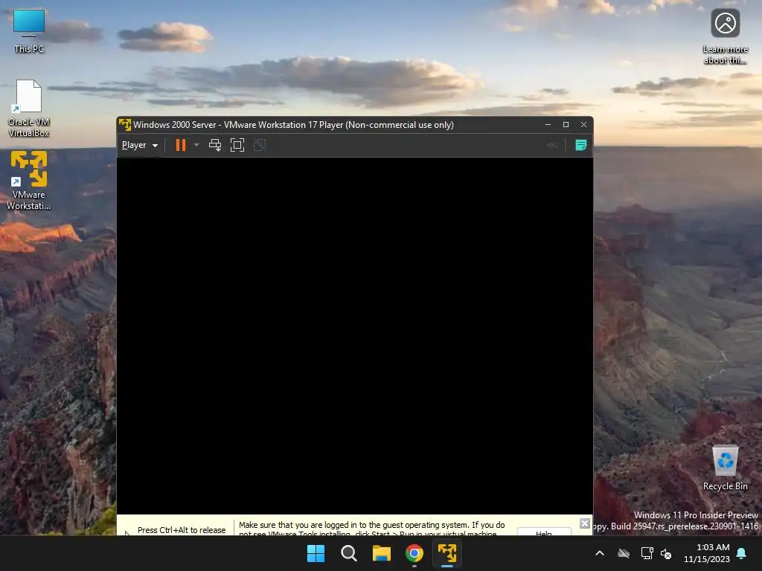This screenshot has width=762, height=571.
Task: Expand the power options arrow beside pause
Action: click(x=196, y=145)
